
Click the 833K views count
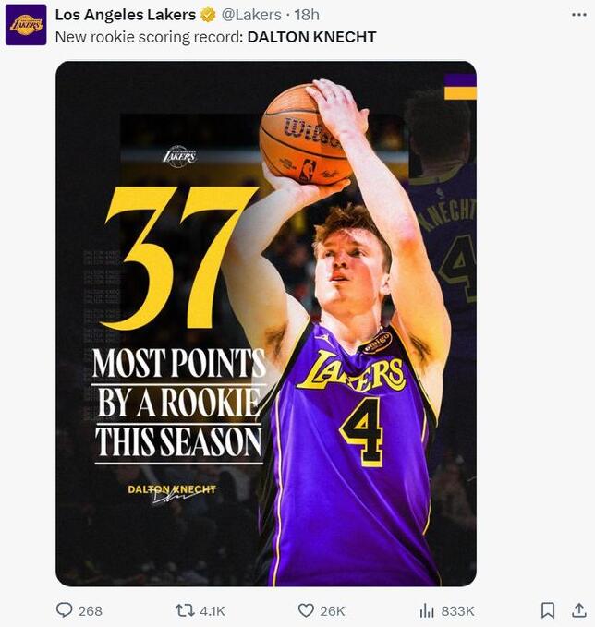tap(457, 610)
